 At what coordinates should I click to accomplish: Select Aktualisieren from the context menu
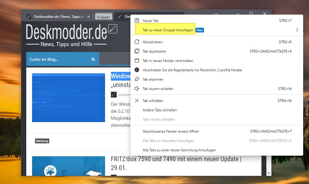point(217,42)
